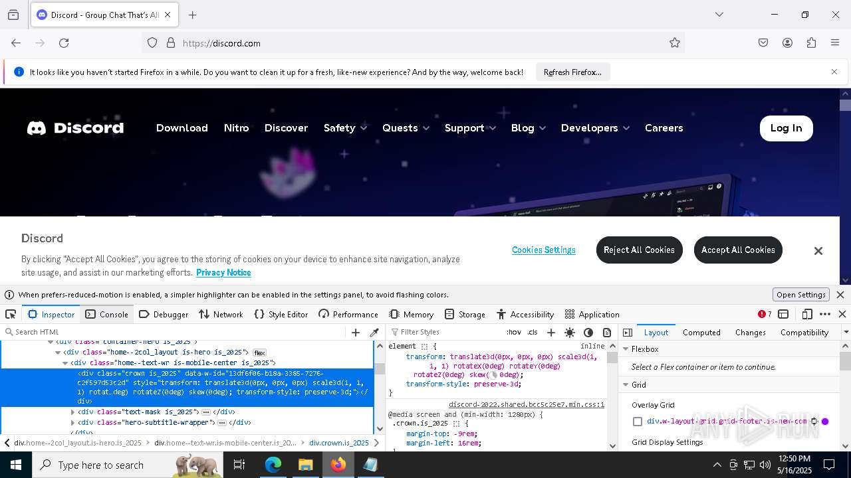Open the Firefox View icon
The width and height of the screenshot is (851, 478).
click(x=13, y=15)
